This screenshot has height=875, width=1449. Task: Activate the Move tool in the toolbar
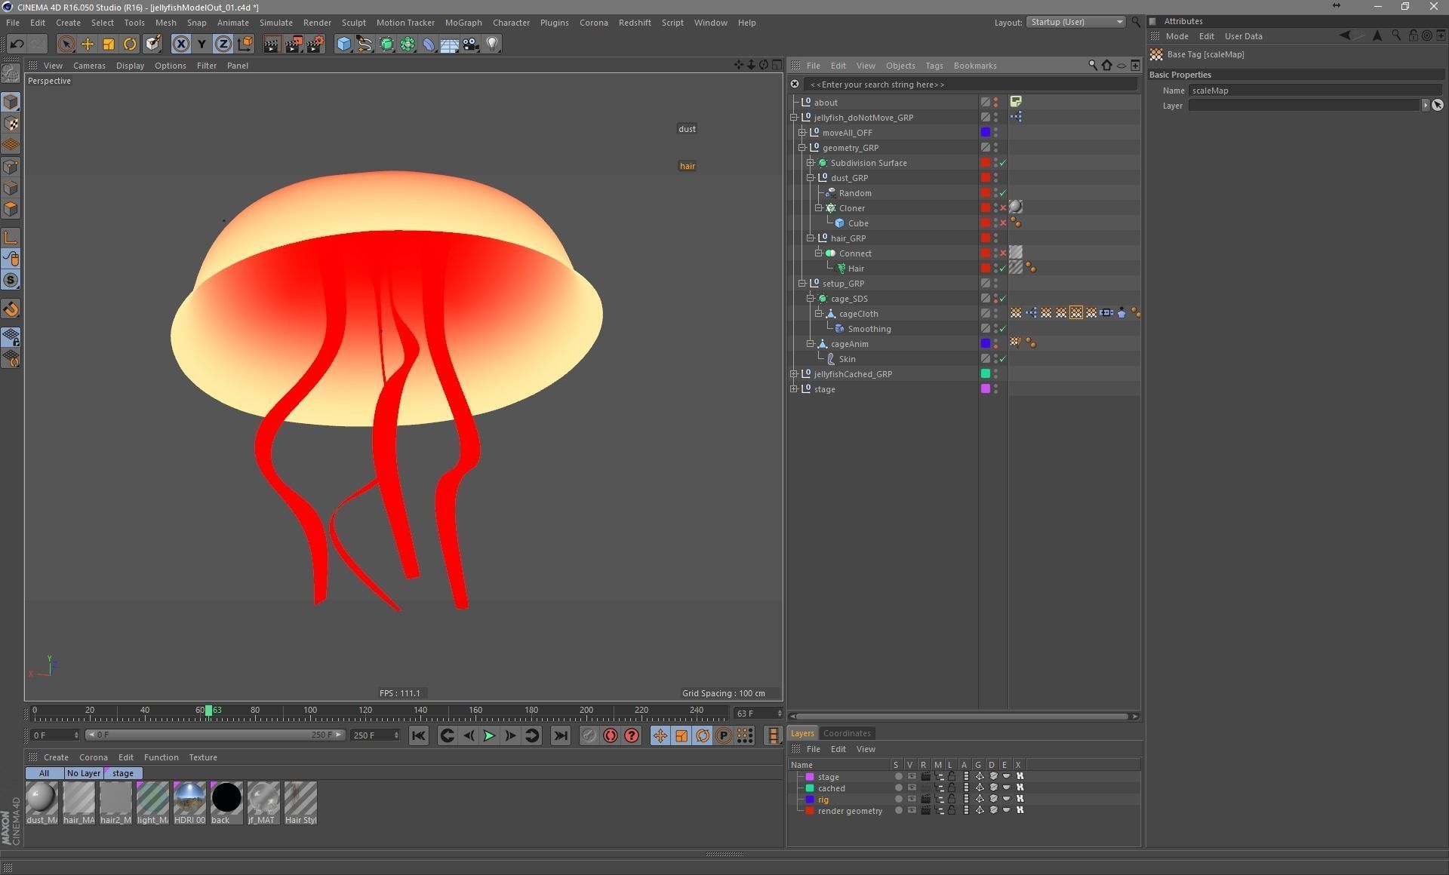[x=88, y=44]
